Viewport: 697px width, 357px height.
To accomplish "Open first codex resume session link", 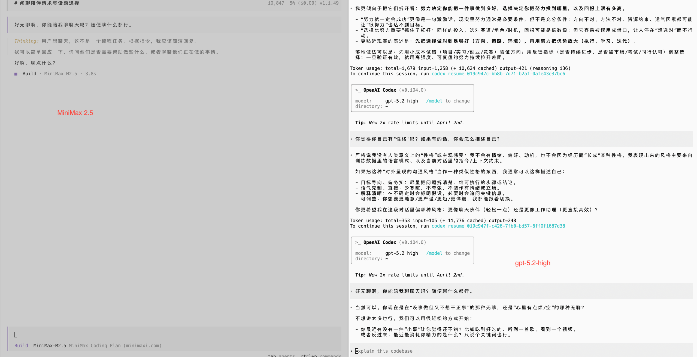I will (498, 74).
